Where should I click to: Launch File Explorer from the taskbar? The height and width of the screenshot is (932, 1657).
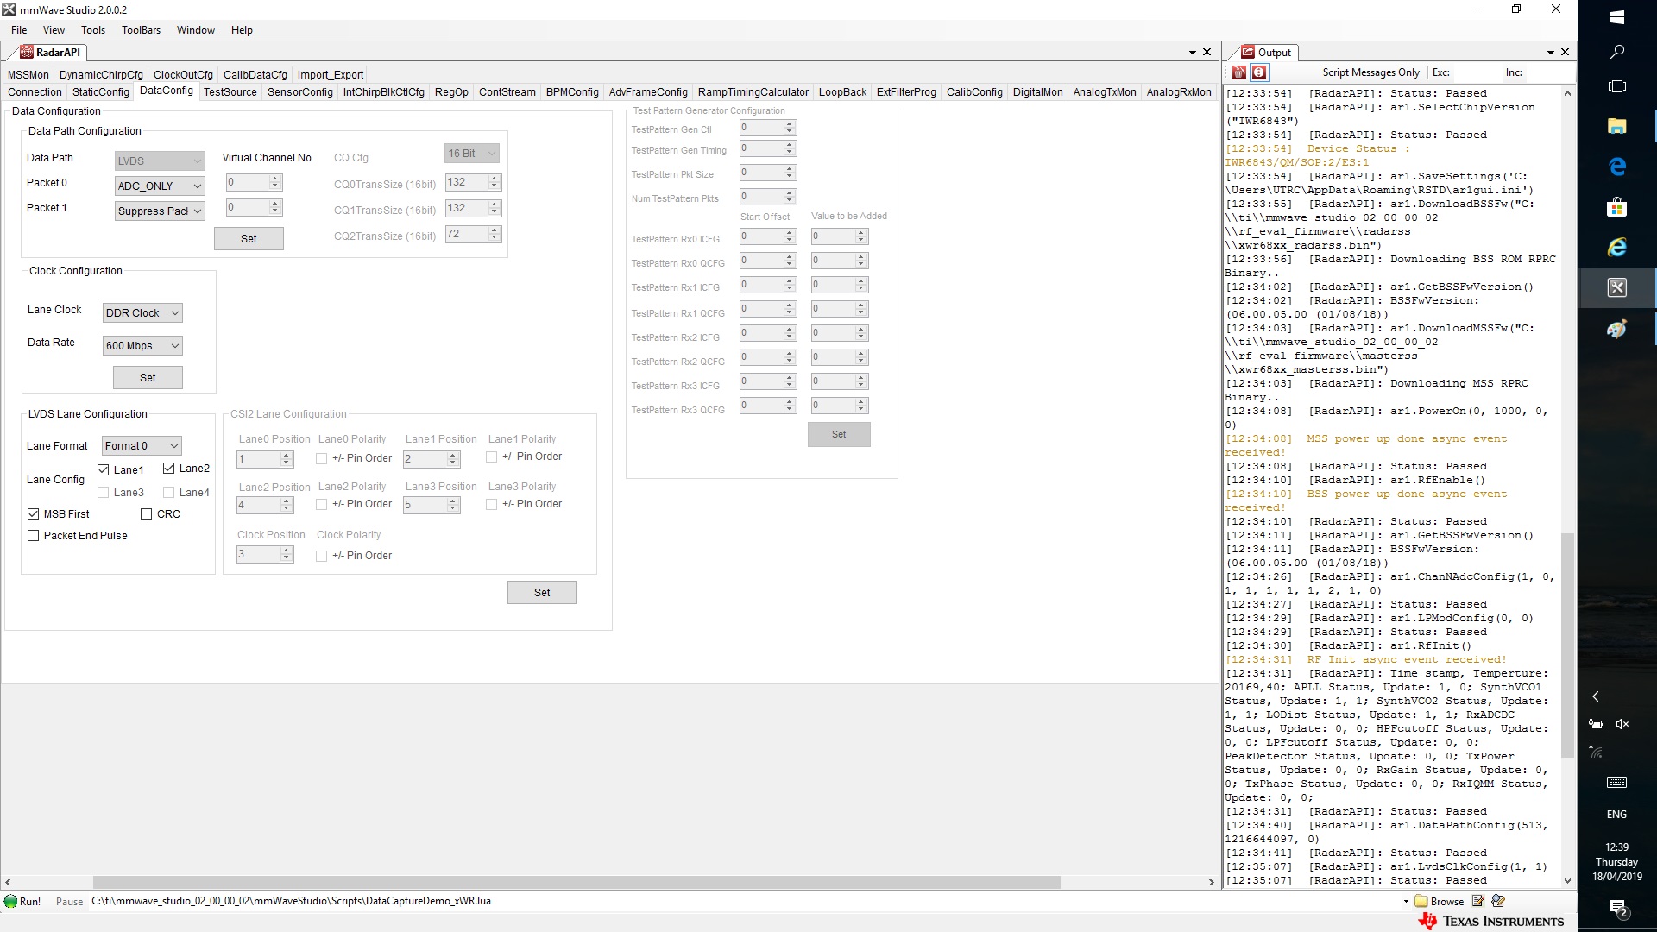click(1617, 127)
